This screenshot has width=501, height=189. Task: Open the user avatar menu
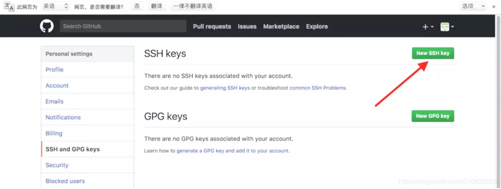pos(447,27)
